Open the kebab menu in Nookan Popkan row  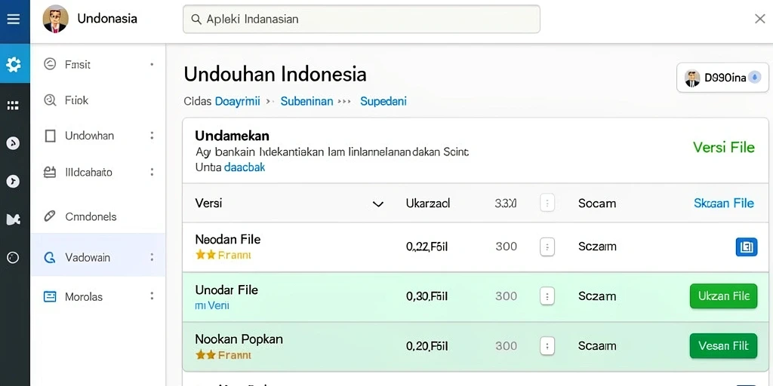(x=547, y=345)
